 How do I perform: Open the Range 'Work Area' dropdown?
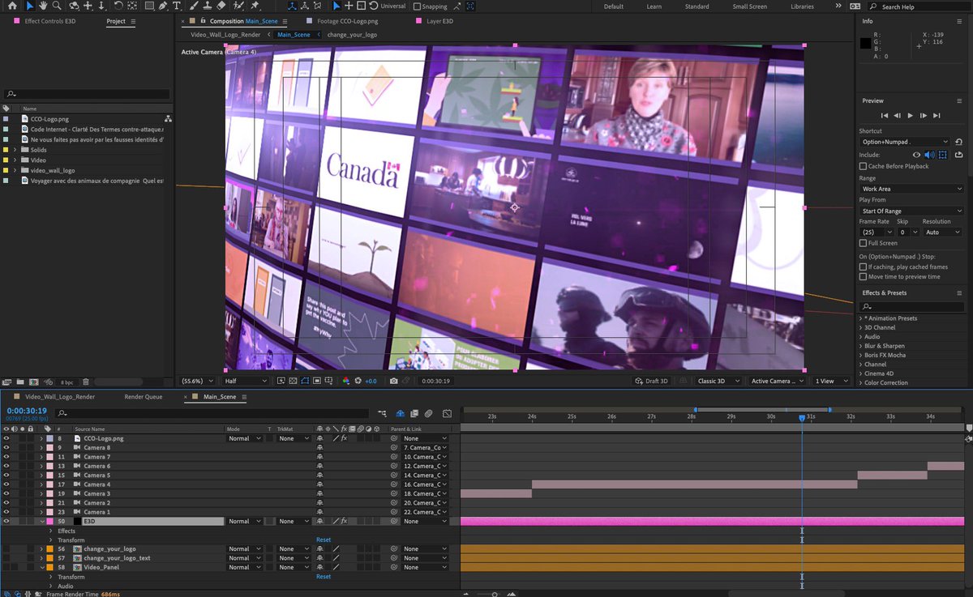911,189
